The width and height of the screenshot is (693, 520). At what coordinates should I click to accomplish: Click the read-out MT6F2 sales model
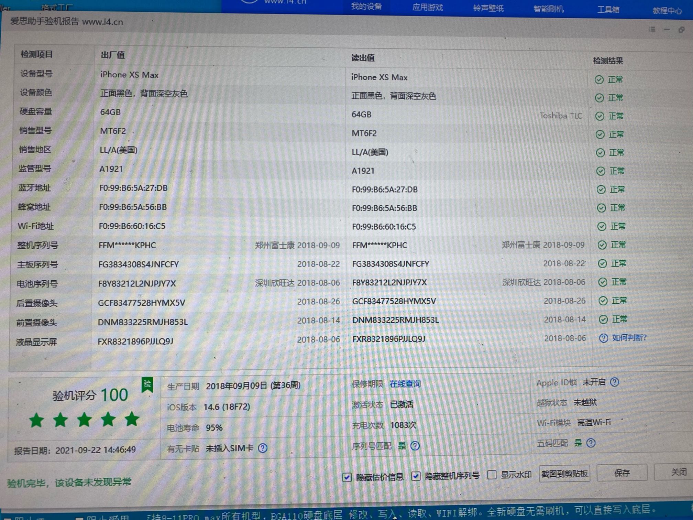[364, 133]
